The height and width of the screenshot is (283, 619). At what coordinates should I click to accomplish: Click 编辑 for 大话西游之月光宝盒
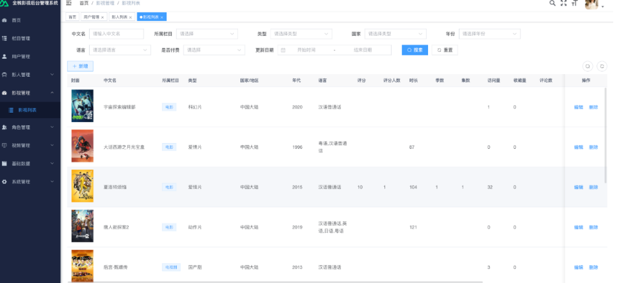579,147
